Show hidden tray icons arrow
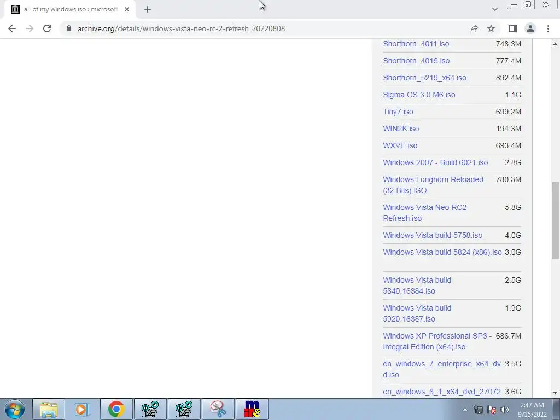This screenshot has width=560, height=420. click(465, 410)
